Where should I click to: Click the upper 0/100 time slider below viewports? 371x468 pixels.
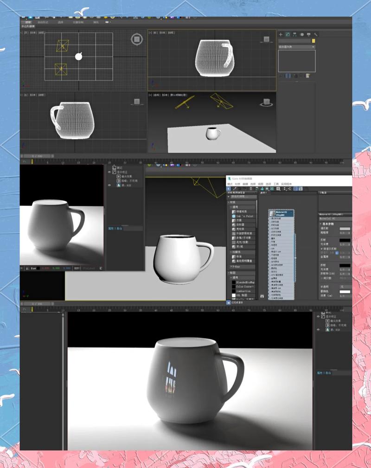[x=37, y=156]
